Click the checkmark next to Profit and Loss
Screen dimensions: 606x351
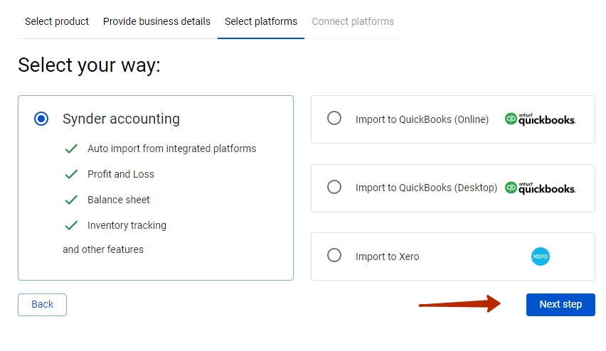71,174
